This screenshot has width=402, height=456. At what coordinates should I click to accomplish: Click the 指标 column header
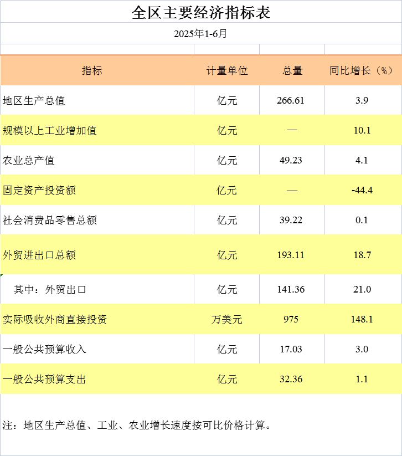92,71
